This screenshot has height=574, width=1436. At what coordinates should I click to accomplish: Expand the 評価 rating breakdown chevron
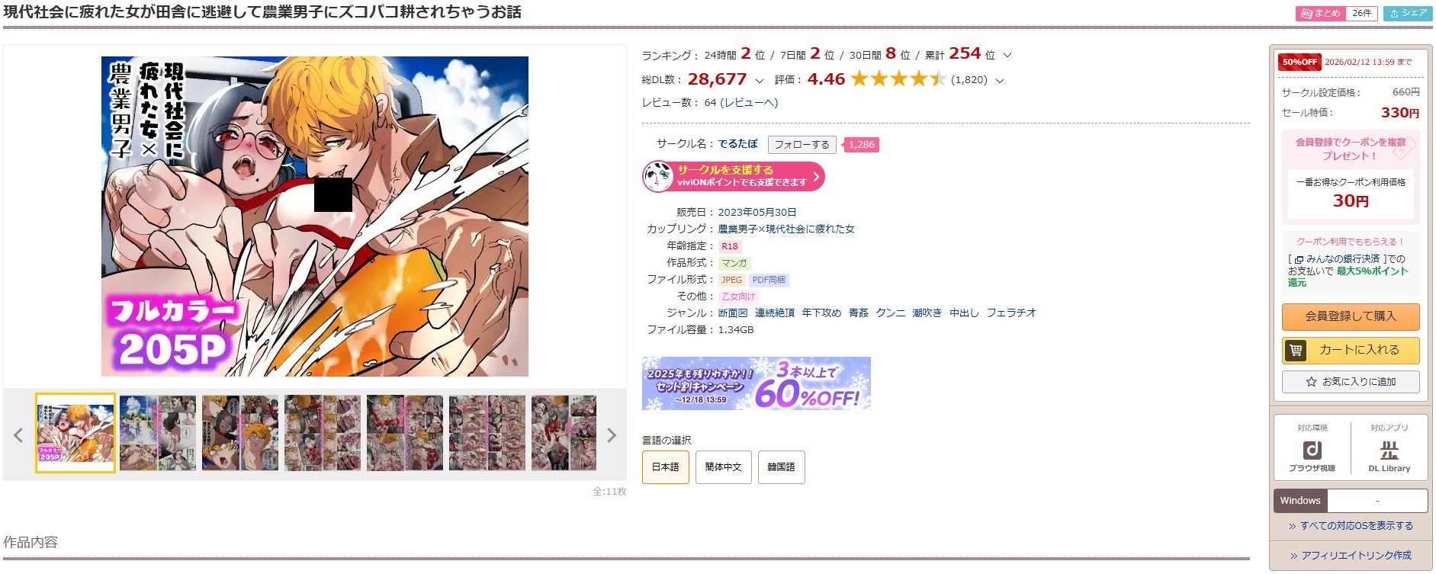pyautogui.click(x=1000, y=80)
